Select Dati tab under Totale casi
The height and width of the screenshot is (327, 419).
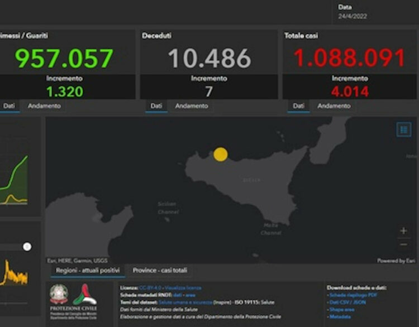point(298,105)
